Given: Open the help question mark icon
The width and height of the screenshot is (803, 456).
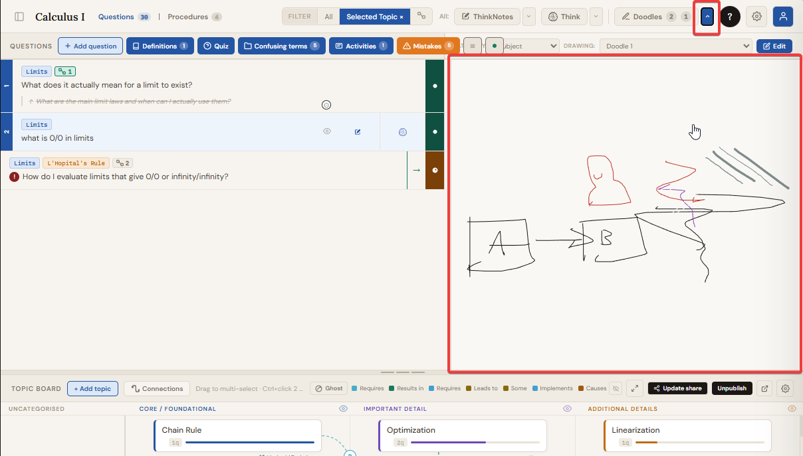Looking at the screenshot, I should pos(730,17).
